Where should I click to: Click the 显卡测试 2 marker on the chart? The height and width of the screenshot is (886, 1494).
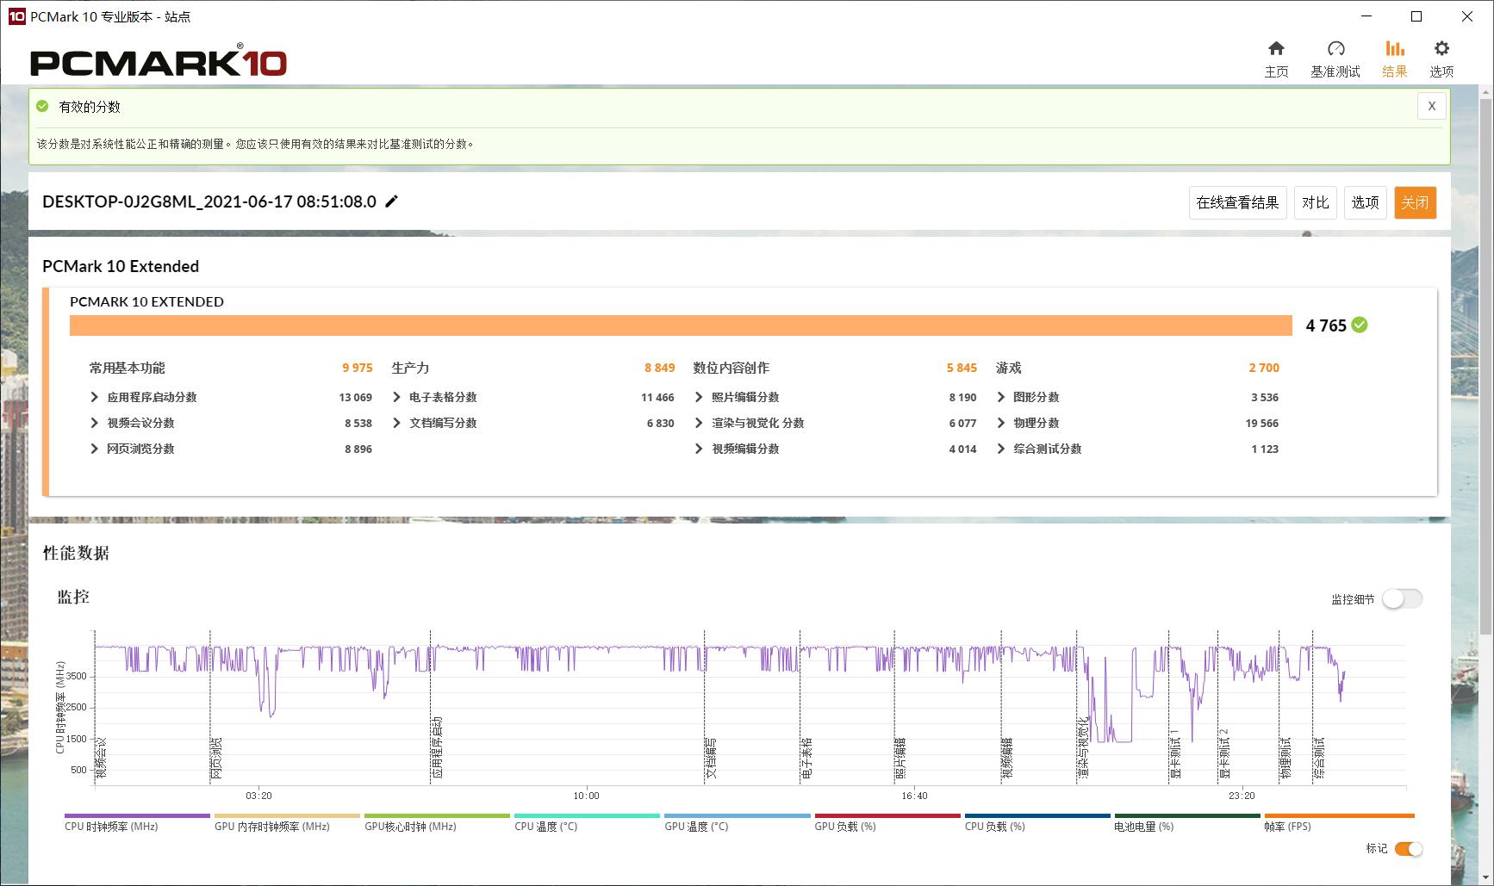pos(1224,754)
